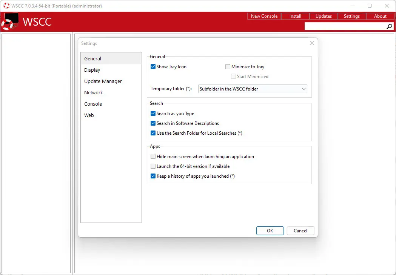Close the Settings dialog with X
396x275 pixels.
point(312,43)
